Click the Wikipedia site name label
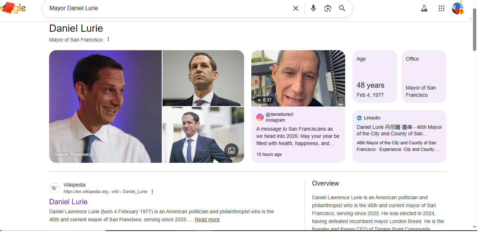Viewport: 486px width, 244px height. pos(74,185)
